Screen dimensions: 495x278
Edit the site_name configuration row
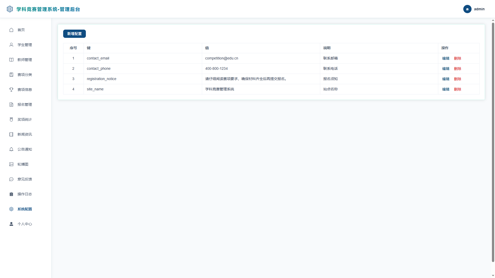point(445,89)
